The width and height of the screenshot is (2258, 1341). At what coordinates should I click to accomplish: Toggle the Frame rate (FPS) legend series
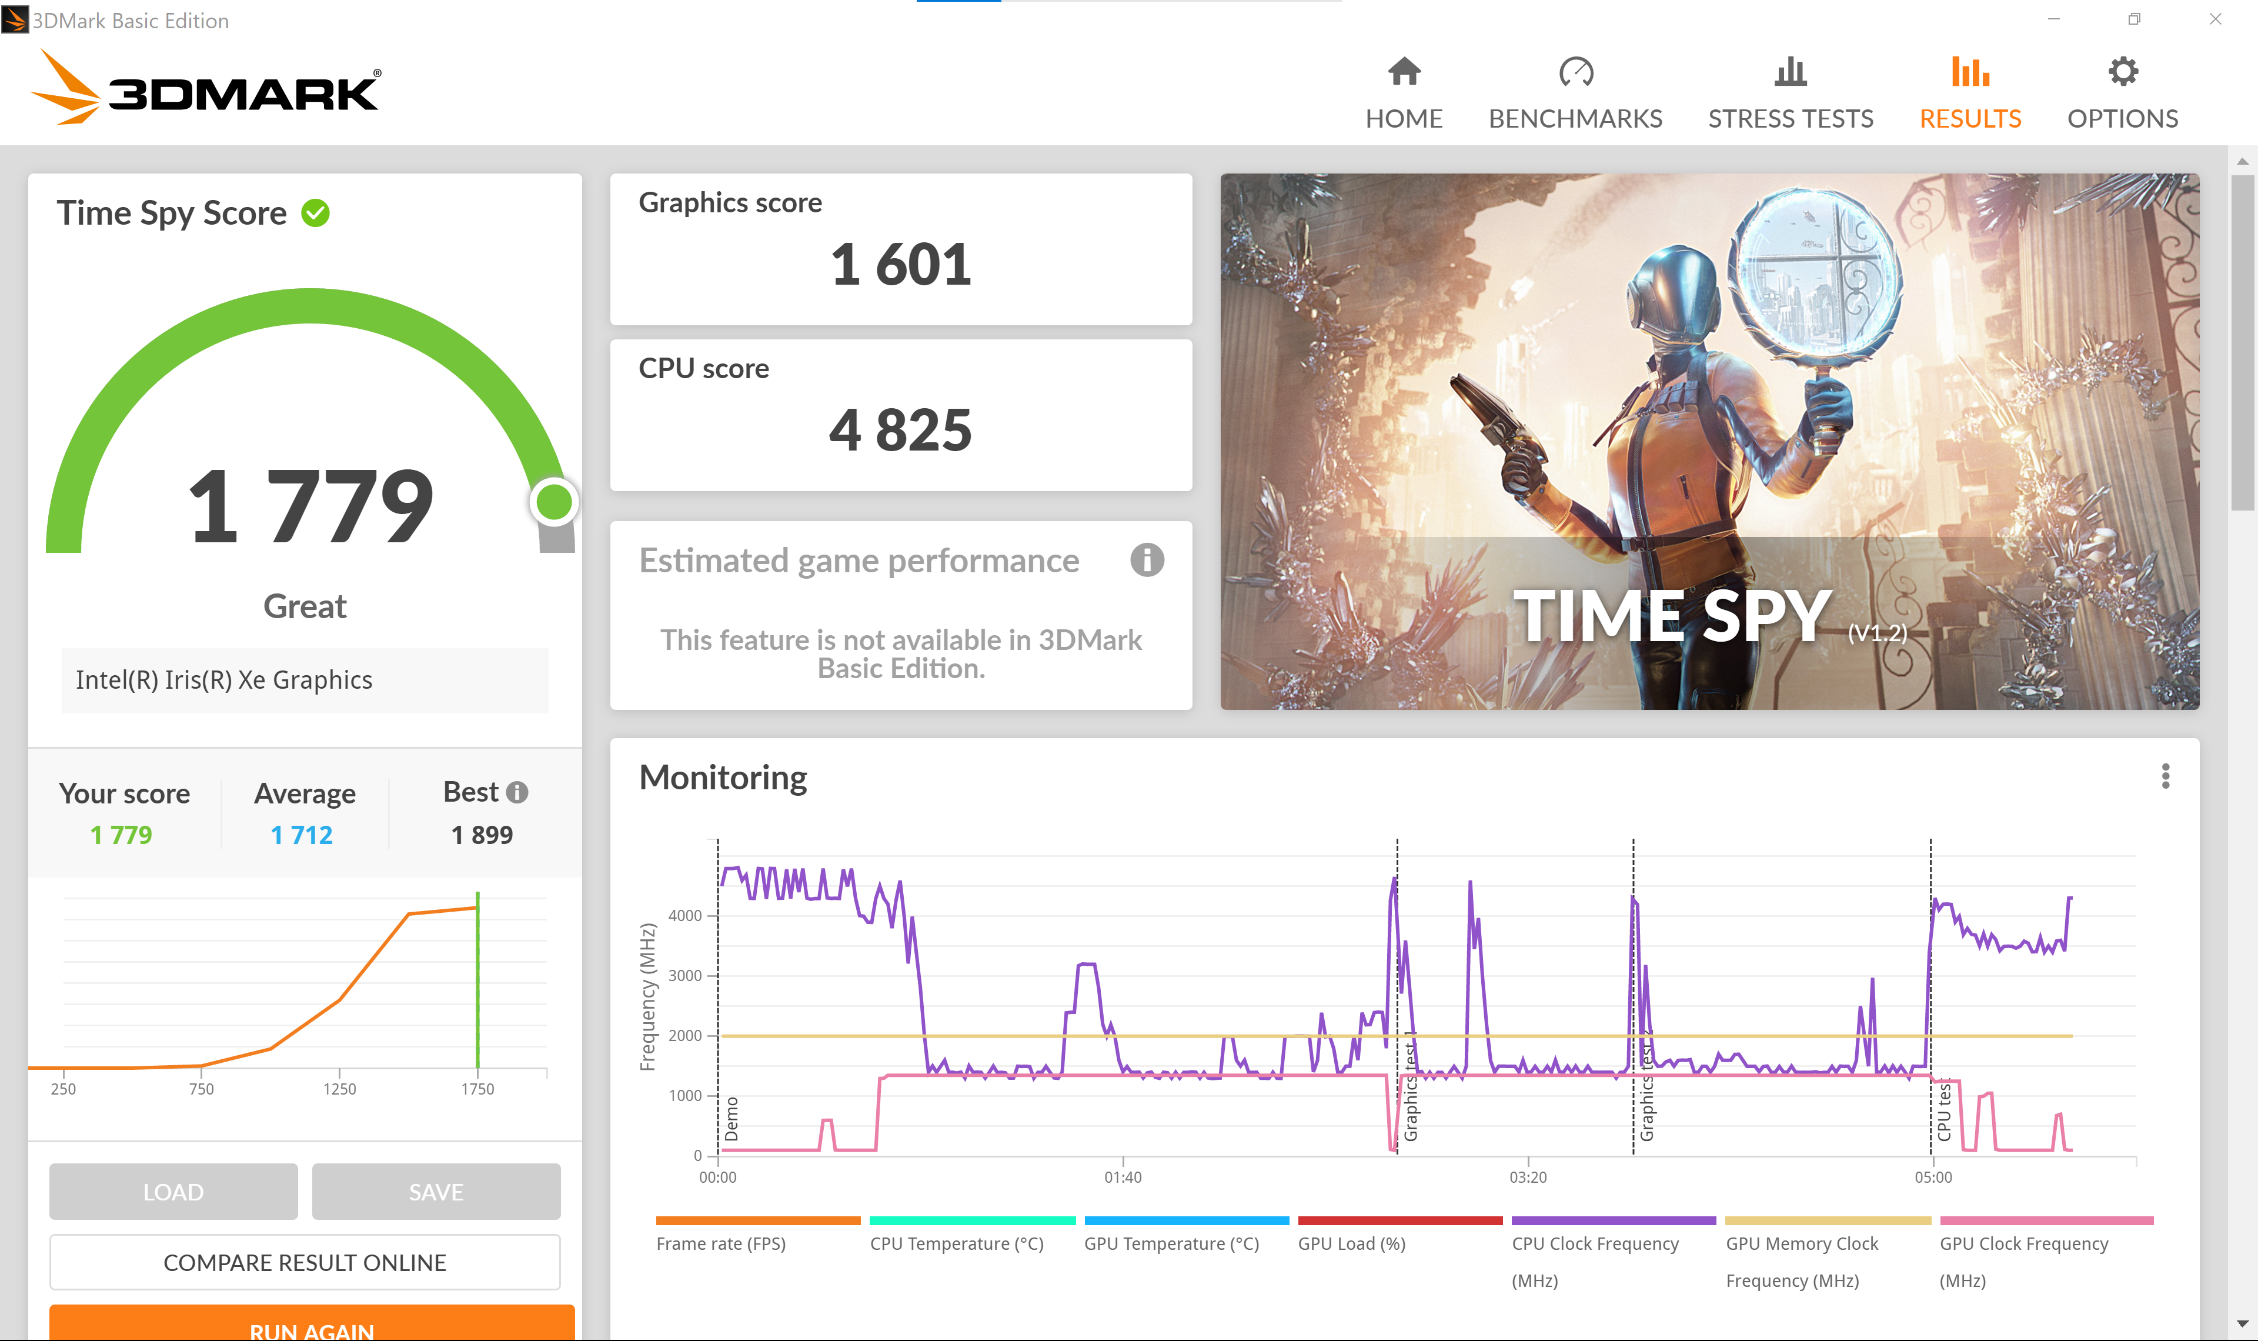721,1243
